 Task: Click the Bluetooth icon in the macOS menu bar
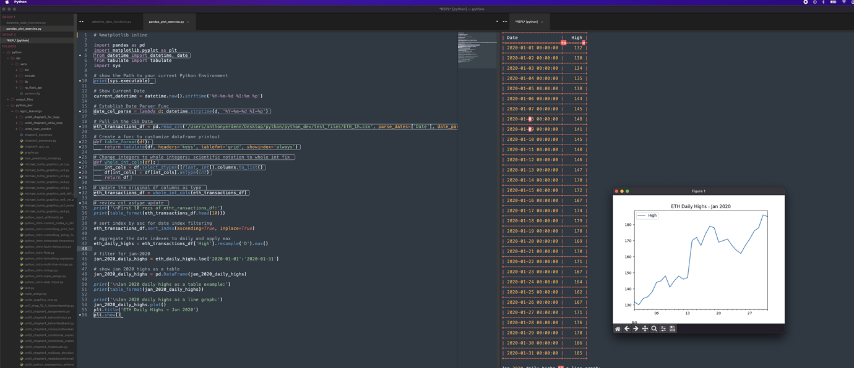point(823,2)
